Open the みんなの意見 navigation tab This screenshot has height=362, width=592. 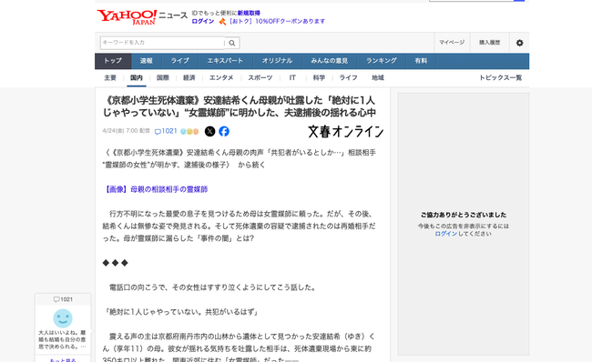pyautogui.click(x=329, y=61)
